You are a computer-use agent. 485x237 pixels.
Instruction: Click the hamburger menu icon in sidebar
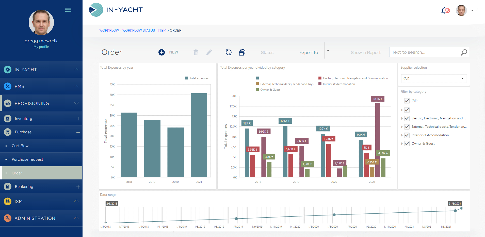68,10
